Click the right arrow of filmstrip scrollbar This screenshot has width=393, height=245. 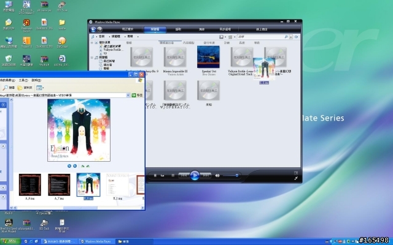(142, 208)
